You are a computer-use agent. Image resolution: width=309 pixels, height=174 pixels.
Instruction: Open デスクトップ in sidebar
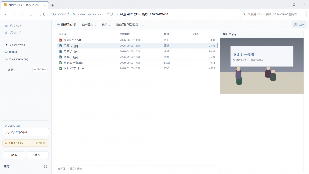(x=15, y=26)
